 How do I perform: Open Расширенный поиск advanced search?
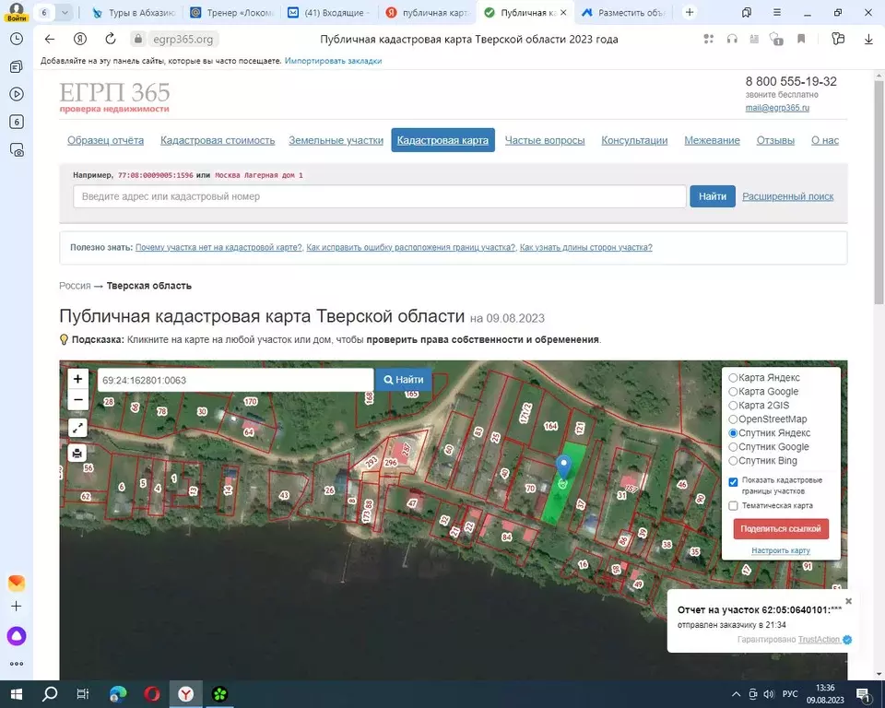(x=787, y=196)
